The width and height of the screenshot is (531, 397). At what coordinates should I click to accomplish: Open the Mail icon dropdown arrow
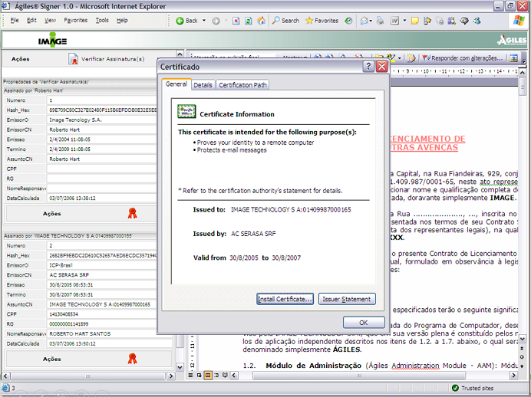pyautogui.click(x=371, y=21)
